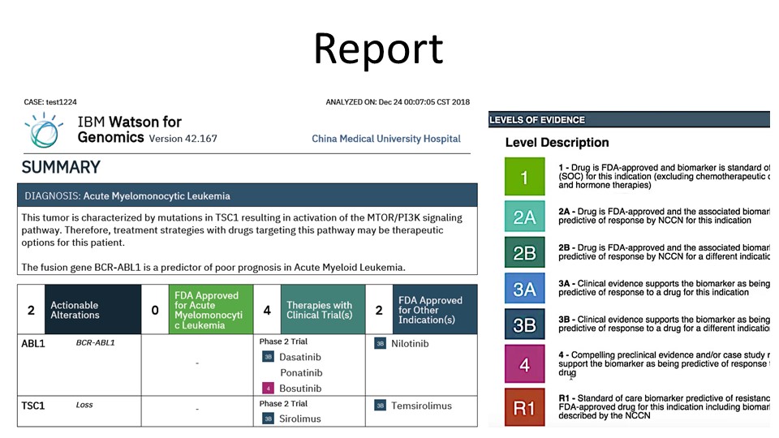Click the China Medical University Hospital link
This screenshot has height=438, width=779.
386,139
